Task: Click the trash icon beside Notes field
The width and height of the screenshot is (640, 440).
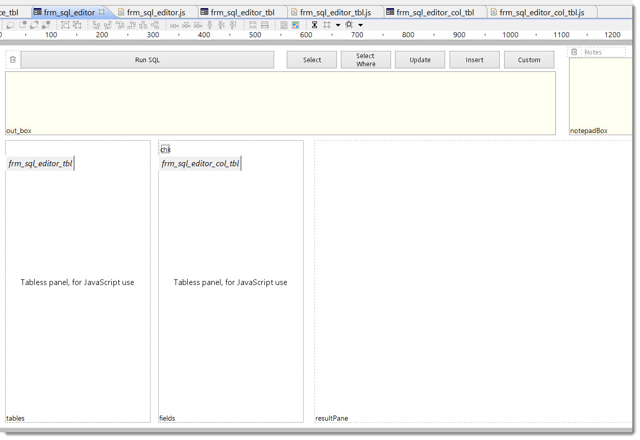Action: click(x=574, y=52)
